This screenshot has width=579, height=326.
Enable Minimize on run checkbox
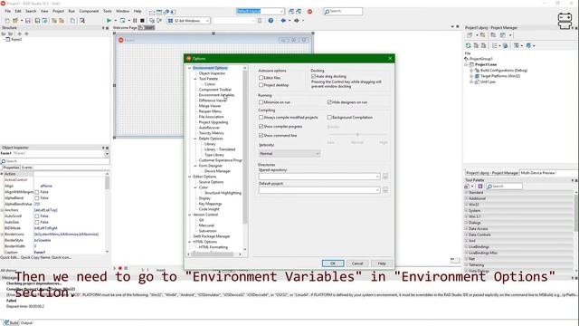pyautogui.click(x=261, y=102)
